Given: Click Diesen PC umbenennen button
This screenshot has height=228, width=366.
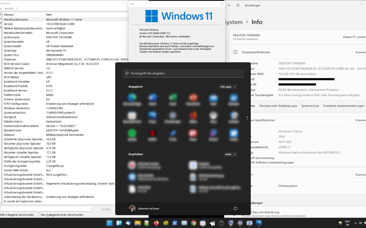Looking at the screenshot, I should 353,37.
